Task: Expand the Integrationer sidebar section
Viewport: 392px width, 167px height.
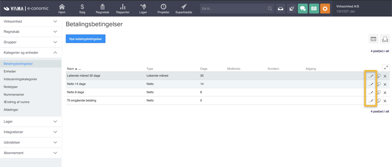Action: point(30,132)
